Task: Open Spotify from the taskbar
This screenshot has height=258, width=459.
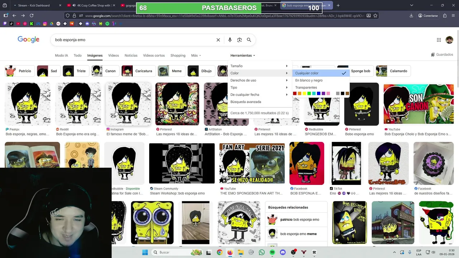Action: point(272,252)
